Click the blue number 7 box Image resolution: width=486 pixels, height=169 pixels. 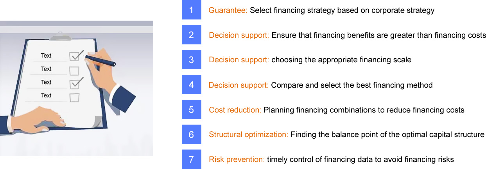coord(191,159)
